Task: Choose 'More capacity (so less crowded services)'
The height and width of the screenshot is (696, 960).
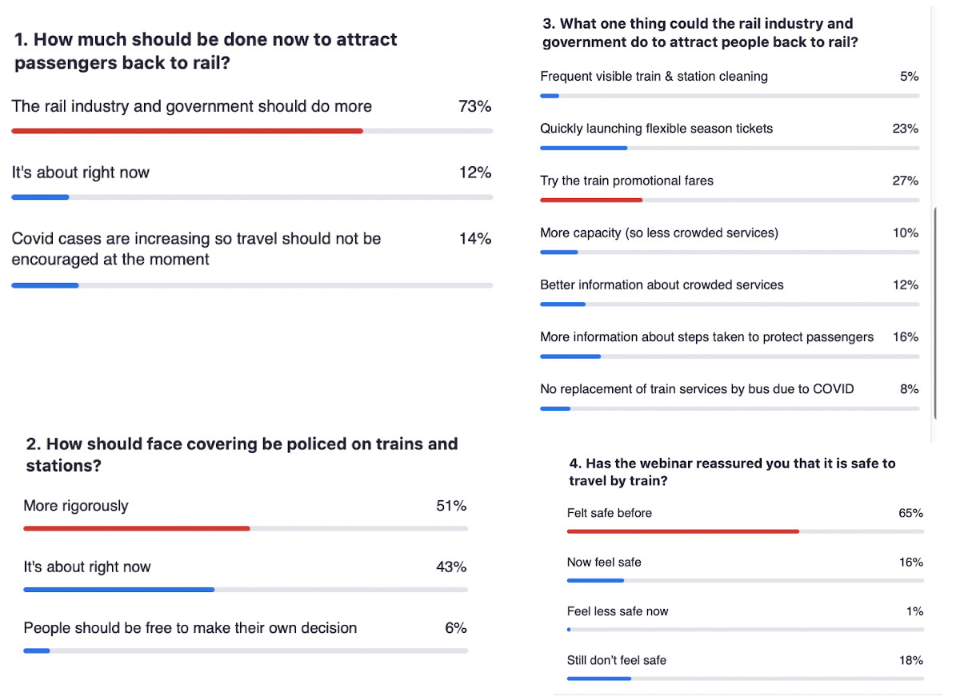Action: pyautogui.click(x=658, y=233)
